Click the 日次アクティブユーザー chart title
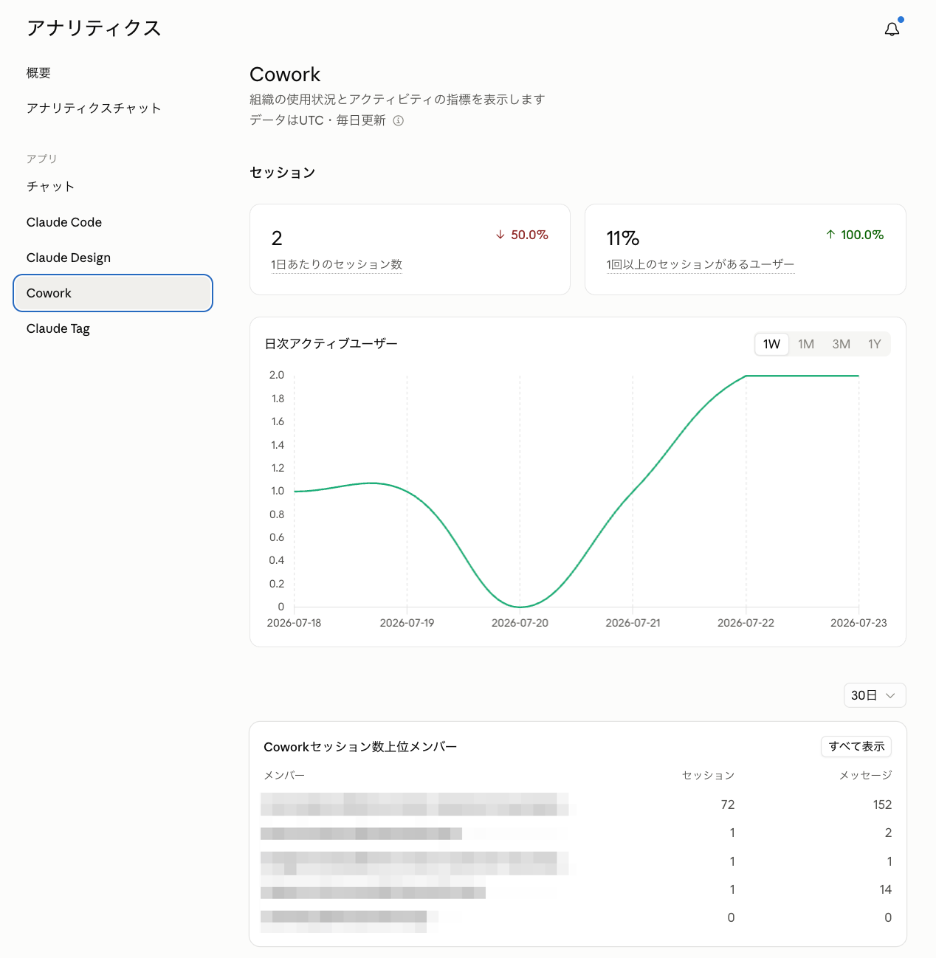Image resolution: width=936 pixels, height=958 pixels. [x=331, y=344]
